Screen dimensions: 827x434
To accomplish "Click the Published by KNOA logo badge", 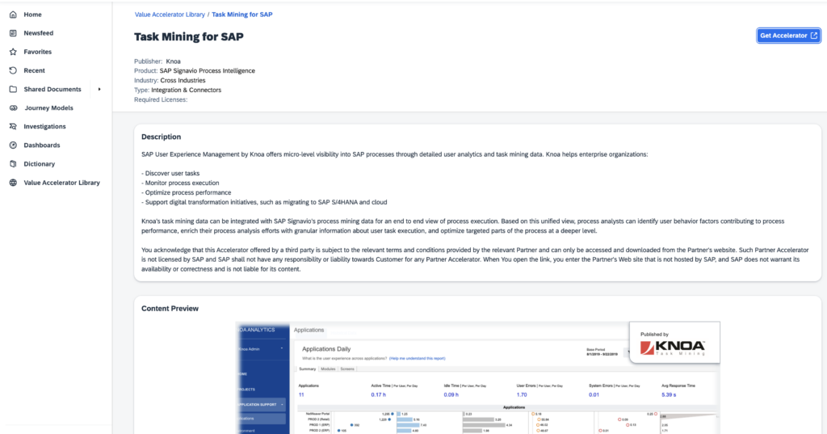I will [674, 343].
